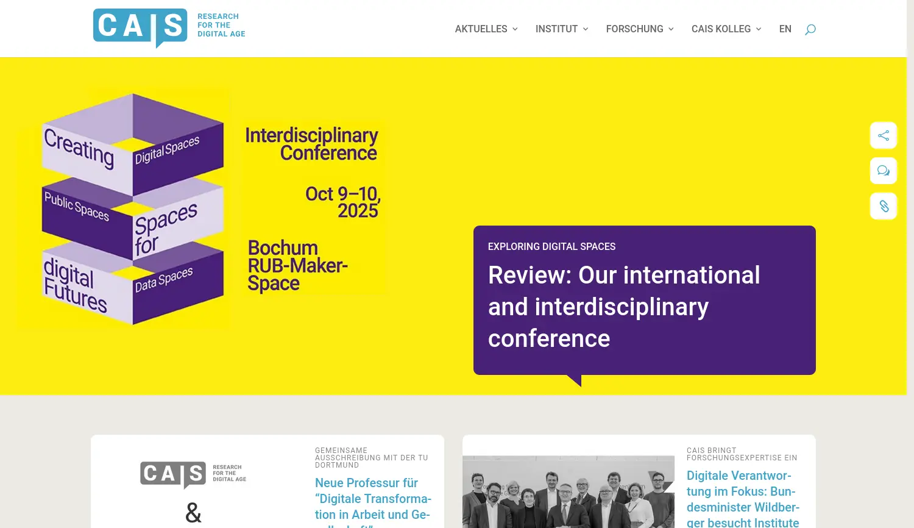Open the chat bubbles icon button
Screen dimensions: 914x528
click(883, 171)
